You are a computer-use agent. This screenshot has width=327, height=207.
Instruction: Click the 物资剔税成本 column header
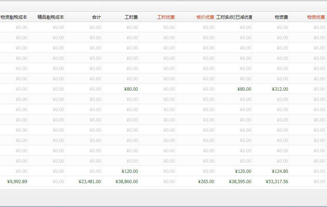[x=14, y=17]
